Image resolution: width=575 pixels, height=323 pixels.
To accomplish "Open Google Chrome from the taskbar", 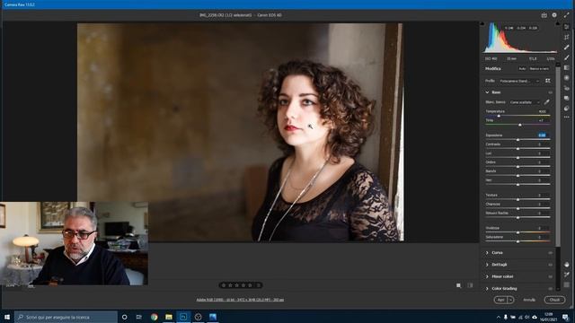I will 154,317.
